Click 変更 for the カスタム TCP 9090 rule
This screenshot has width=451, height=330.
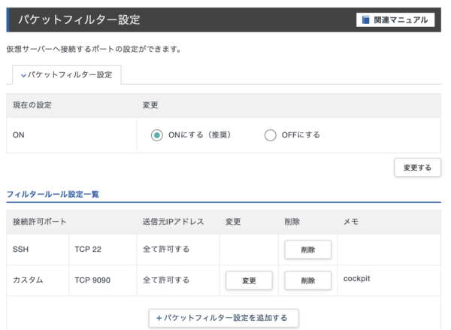click(249, 280)
